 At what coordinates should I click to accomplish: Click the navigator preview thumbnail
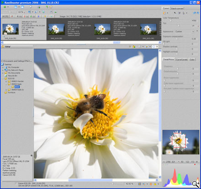pos(181,142)
